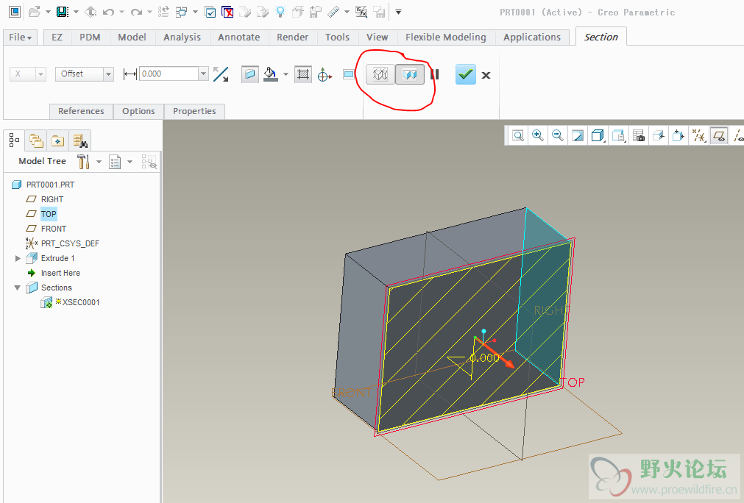Toggle the 3D dragger display icon
744x503 pixels.
325,74
